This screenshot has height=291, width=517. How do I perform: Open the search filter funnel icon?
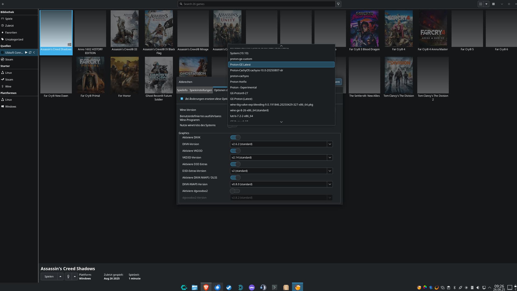tap(338, 4)
